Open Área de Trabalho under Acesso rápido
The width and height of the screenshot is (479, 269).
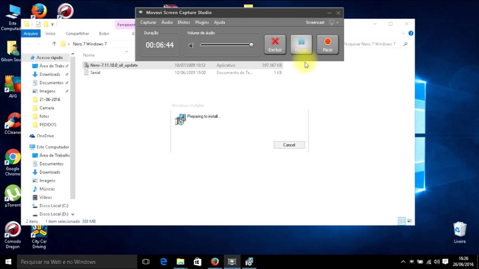pos(52,66)
